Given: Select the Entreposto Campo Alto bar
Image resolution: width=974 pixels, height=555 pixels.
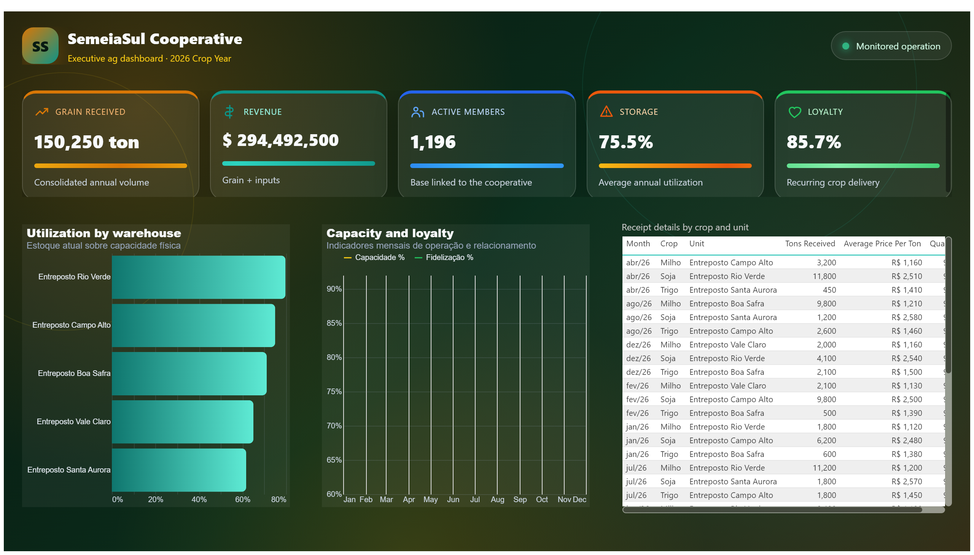Looking at the screenshot, I should point(193,325).
